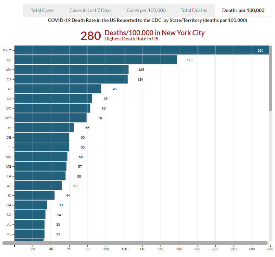The width and height of the screenshot is (275, 257).
Task: Click the CT bar in the chart
Action: (71, 79)
